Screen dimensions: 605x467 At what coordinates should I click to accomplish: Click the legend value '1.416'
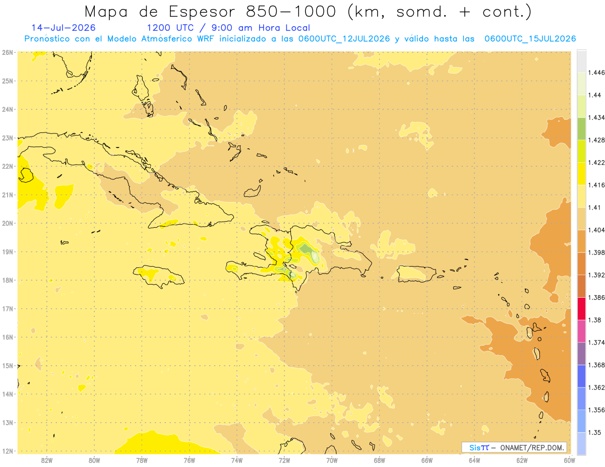(596, 185)
